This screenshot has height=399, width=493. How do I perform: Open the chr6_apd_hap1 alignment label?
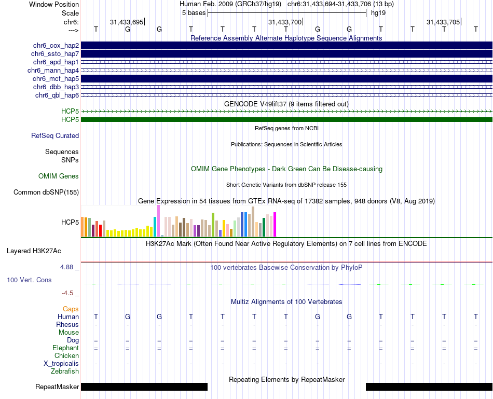click(56, 62)
